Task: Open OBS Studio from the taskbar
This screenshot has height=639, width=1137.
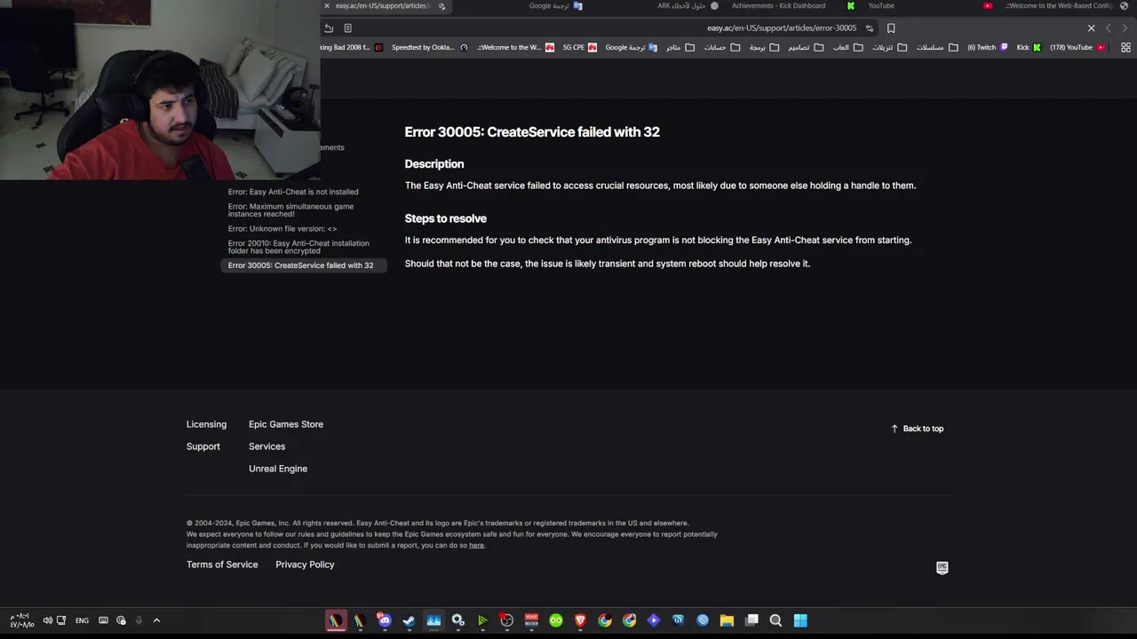Action: (x=506, y=620)
